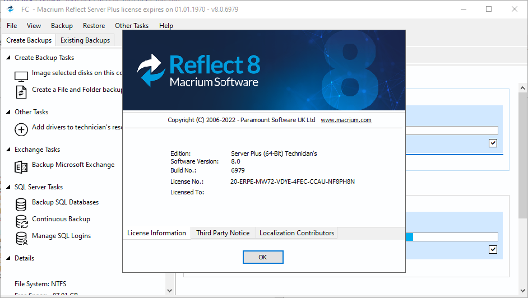Screen dimensions: 528x298
Task: Collapse the Create Backup Tasks section
Action: coord(8,58)
